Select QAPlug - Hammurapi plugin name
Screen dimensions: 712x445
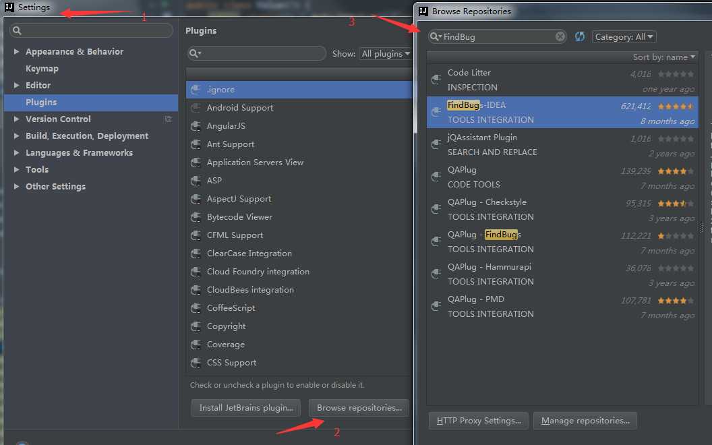489,267
